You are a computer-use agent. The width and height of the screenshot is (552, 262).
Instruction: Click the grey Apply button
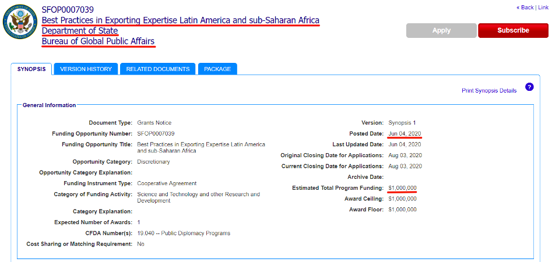click(x=441, y=31)
